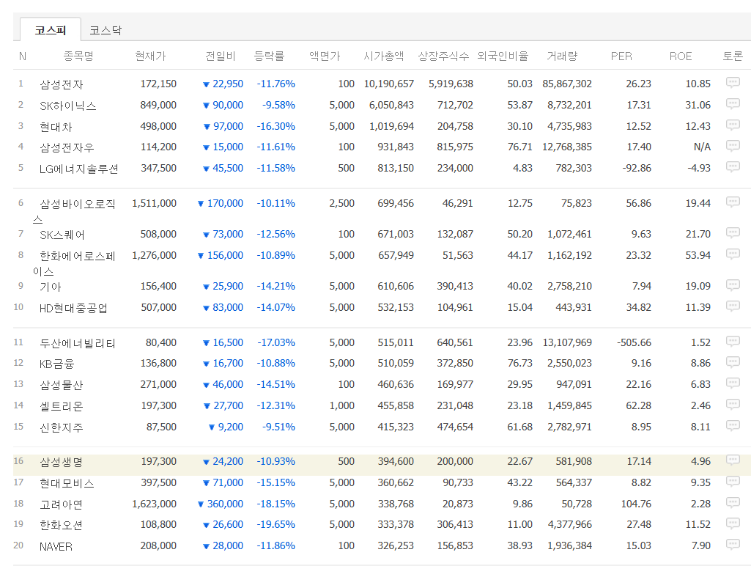Open the 삼성생명 stock link
The width and height of the screenshot is (751, 566).
tap(62, 462)
